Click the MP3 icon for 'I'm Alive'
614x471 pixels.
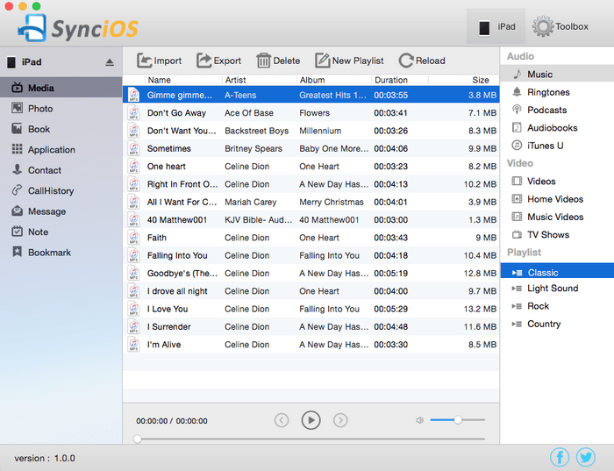133,345
